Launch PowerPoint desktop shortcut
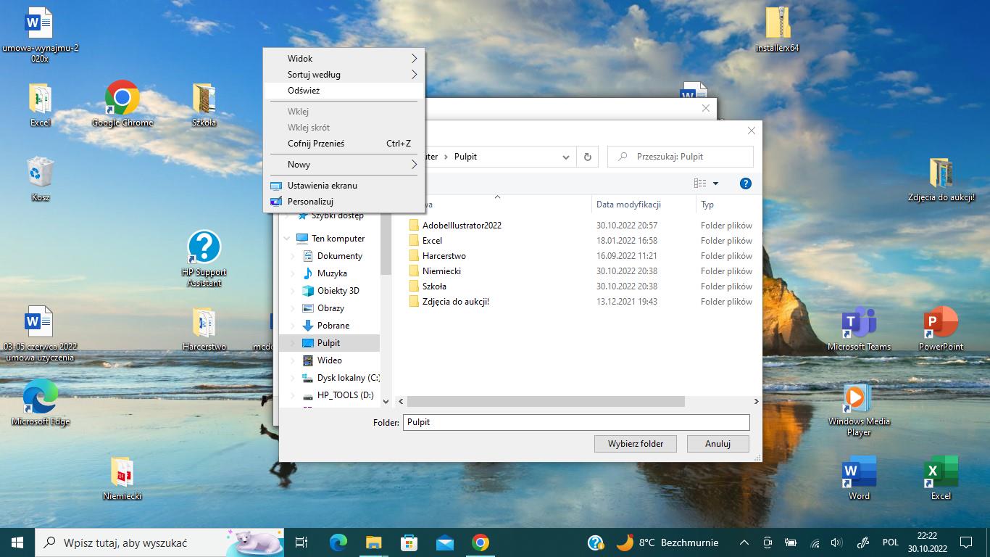 tap(941, 323)
